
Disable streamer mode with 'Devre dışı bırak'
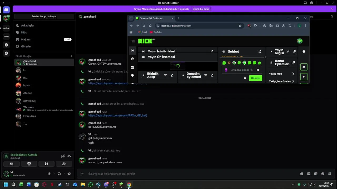pos(201,9)
